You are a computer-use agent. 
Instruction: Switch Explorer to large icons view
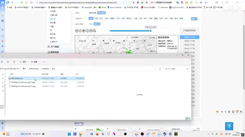pos(189,118)
